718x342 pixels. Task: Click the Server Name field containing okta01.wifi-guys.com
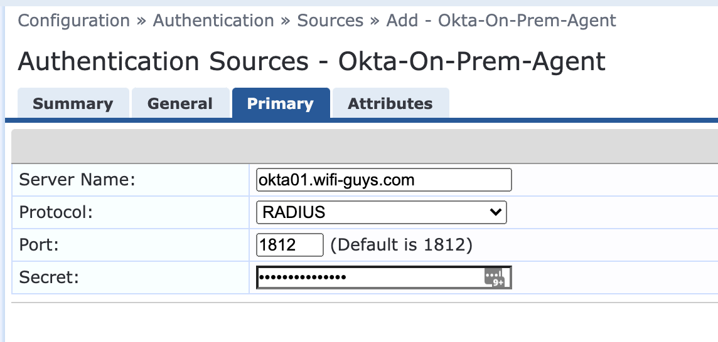click(x=383, y=180)
